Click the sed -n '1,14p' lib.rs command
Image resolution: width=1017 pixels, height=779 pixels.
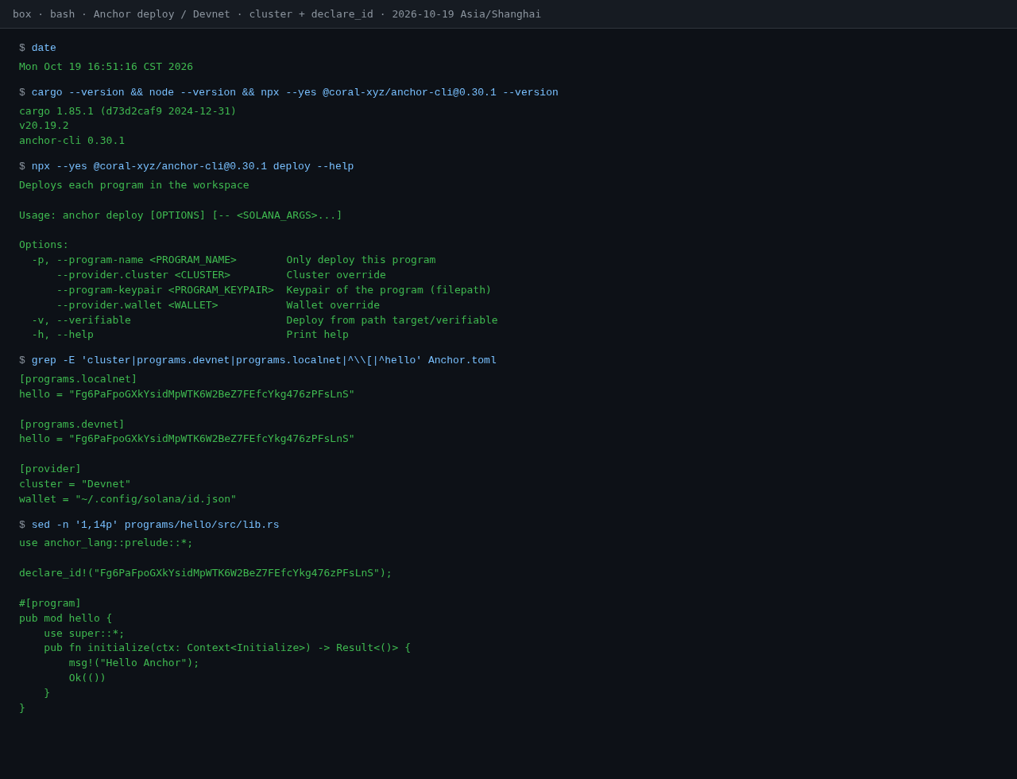[x=156, y=525]
